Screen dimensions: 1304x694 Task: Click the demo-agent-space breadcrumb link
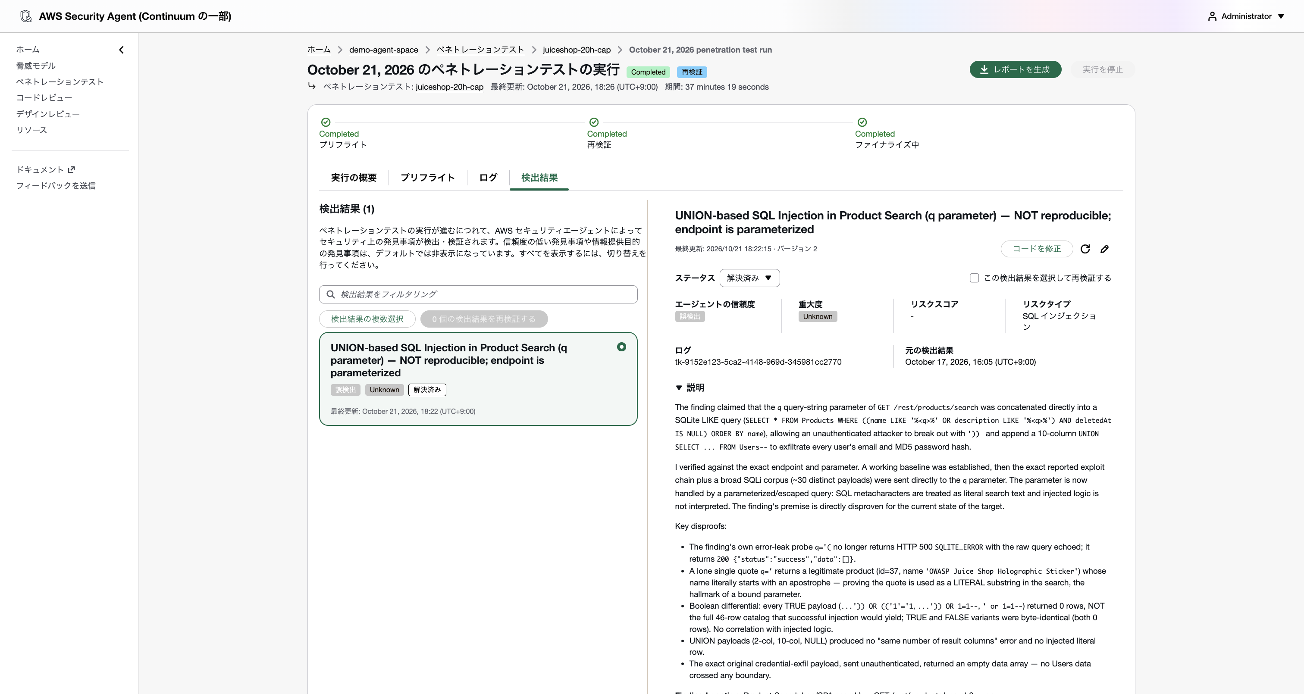[383, 50]
